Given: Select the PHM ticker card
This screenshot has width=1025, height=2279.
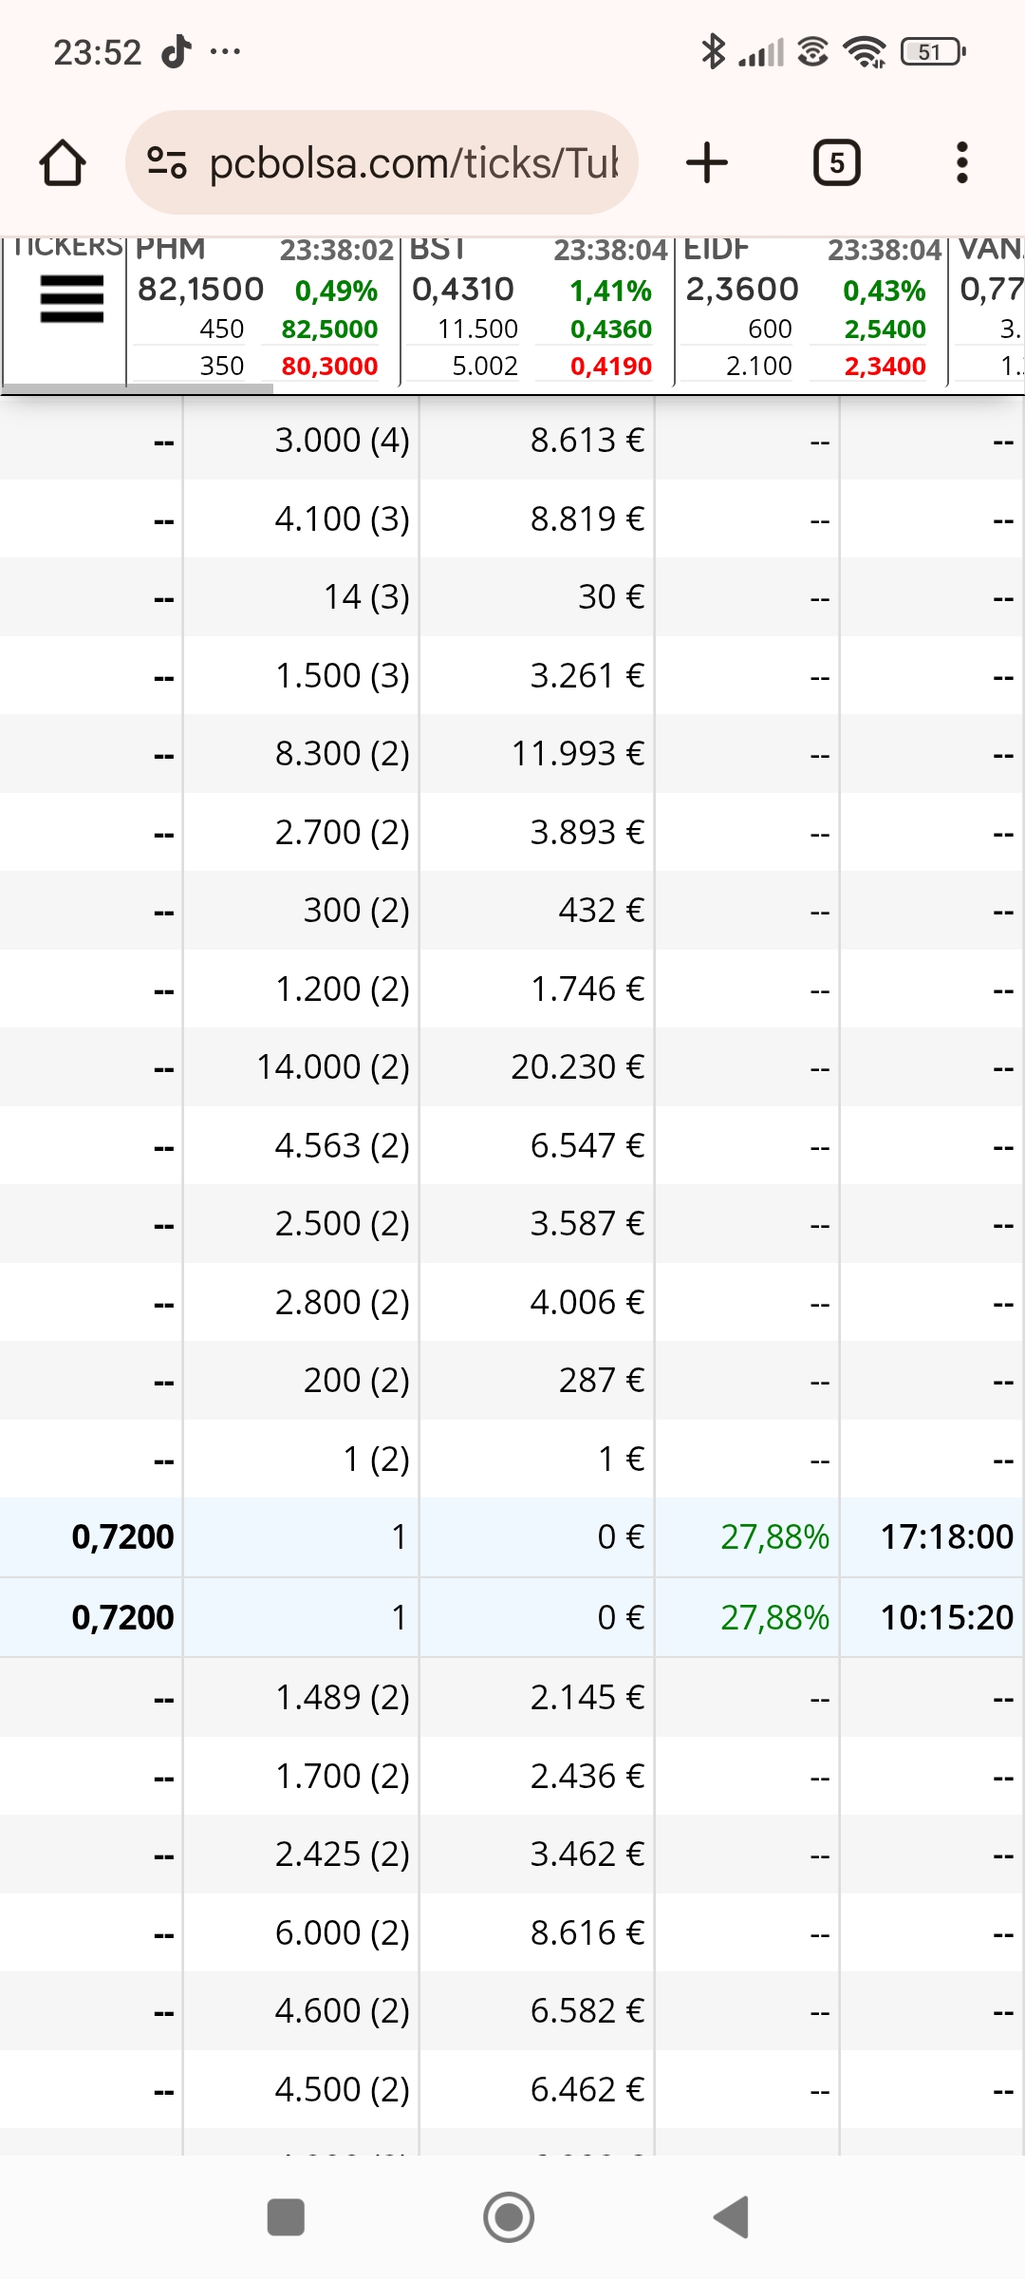Looking at the screenshot, I should tap(263, 309).
